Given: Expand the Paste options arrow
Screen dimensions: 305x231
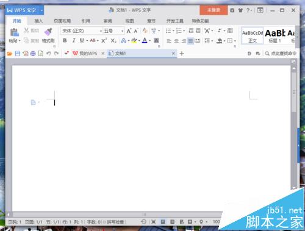Looking at the screenshot, I should (20, 41).
